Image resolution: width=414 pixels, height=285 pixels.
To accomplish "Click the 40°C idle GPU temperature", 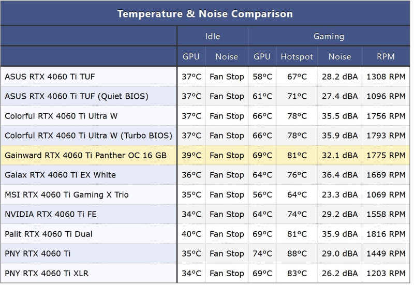I will [191, 234].
